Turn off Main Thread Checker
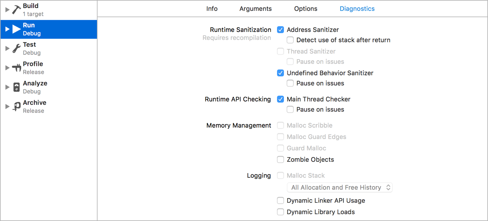The height and width of the screenshot is (221, 488). (x=281, y=99)
